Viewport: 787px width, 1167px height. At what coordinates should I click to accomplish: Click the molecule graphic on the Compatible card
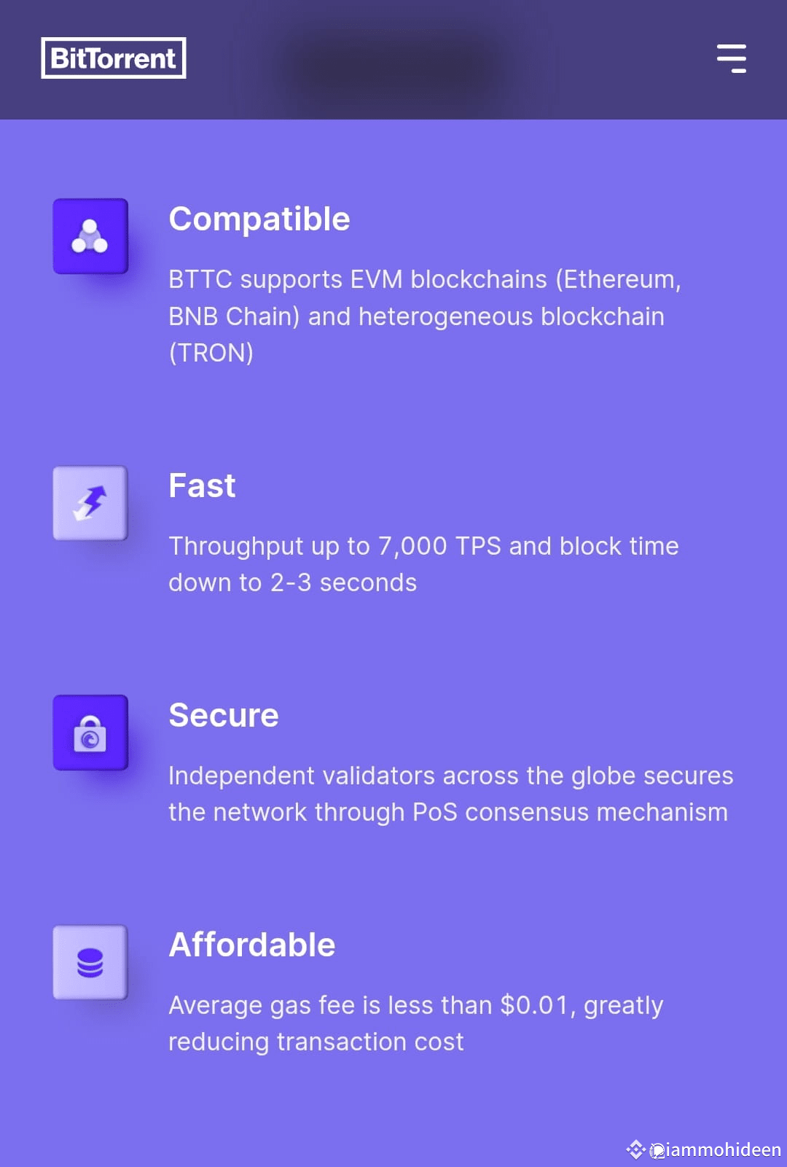(x=89, y=235)
